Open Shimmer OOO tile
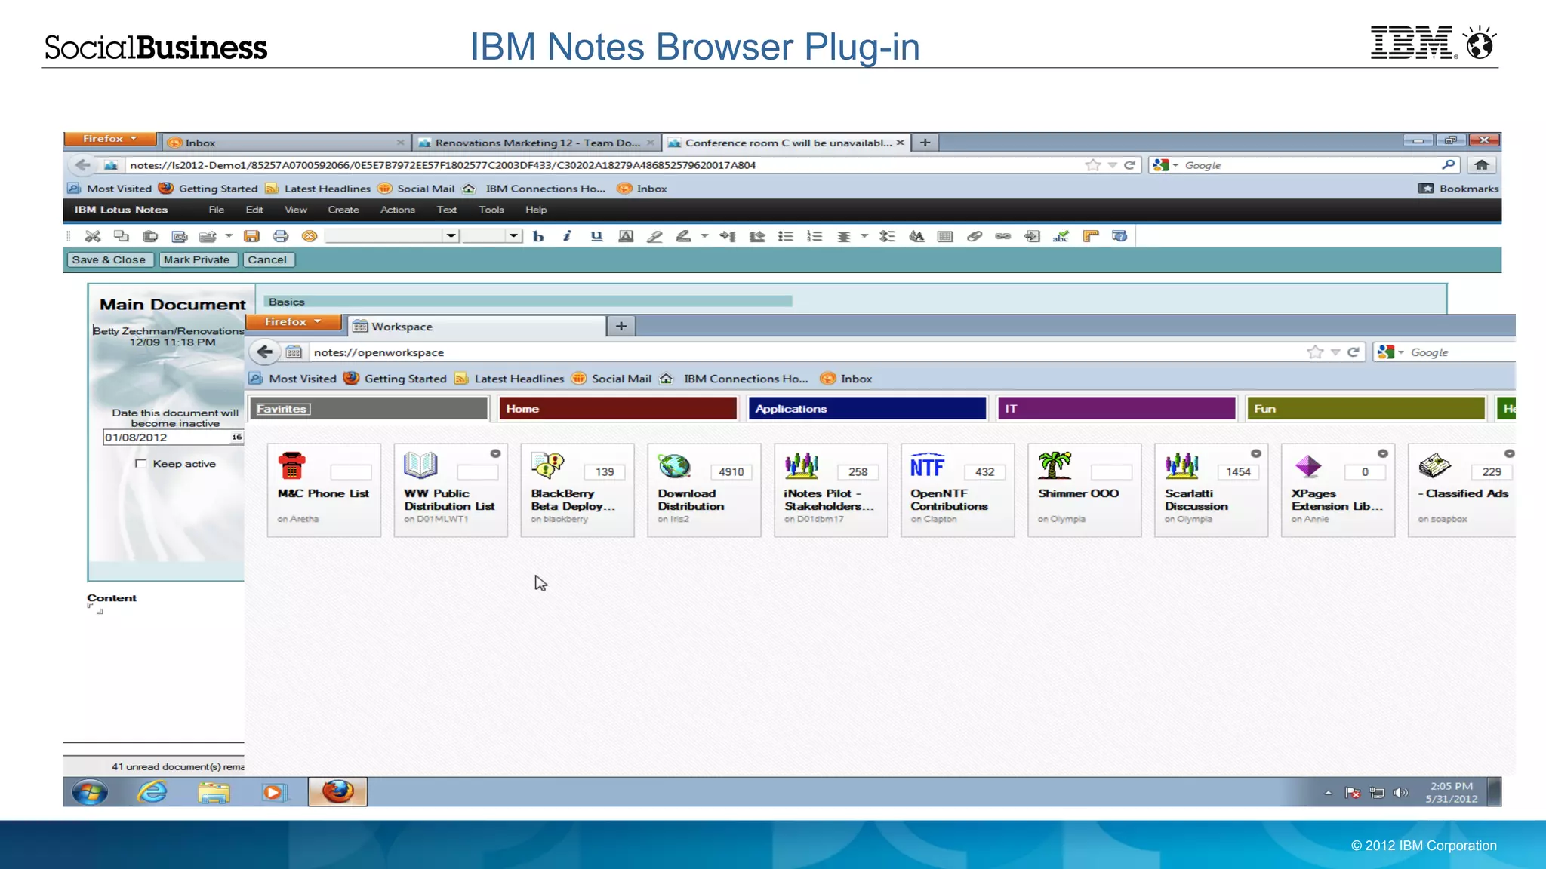 [1085, 490]
